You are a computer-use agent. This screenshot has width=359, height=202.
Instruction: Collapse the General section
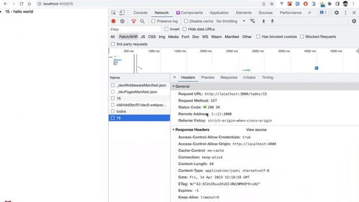[x=173, y=86]
